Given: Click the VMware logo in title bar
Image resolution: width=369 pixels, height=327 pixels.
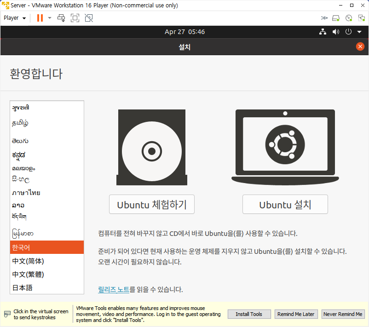Looking at the screenshot, I should coord(5,5).
